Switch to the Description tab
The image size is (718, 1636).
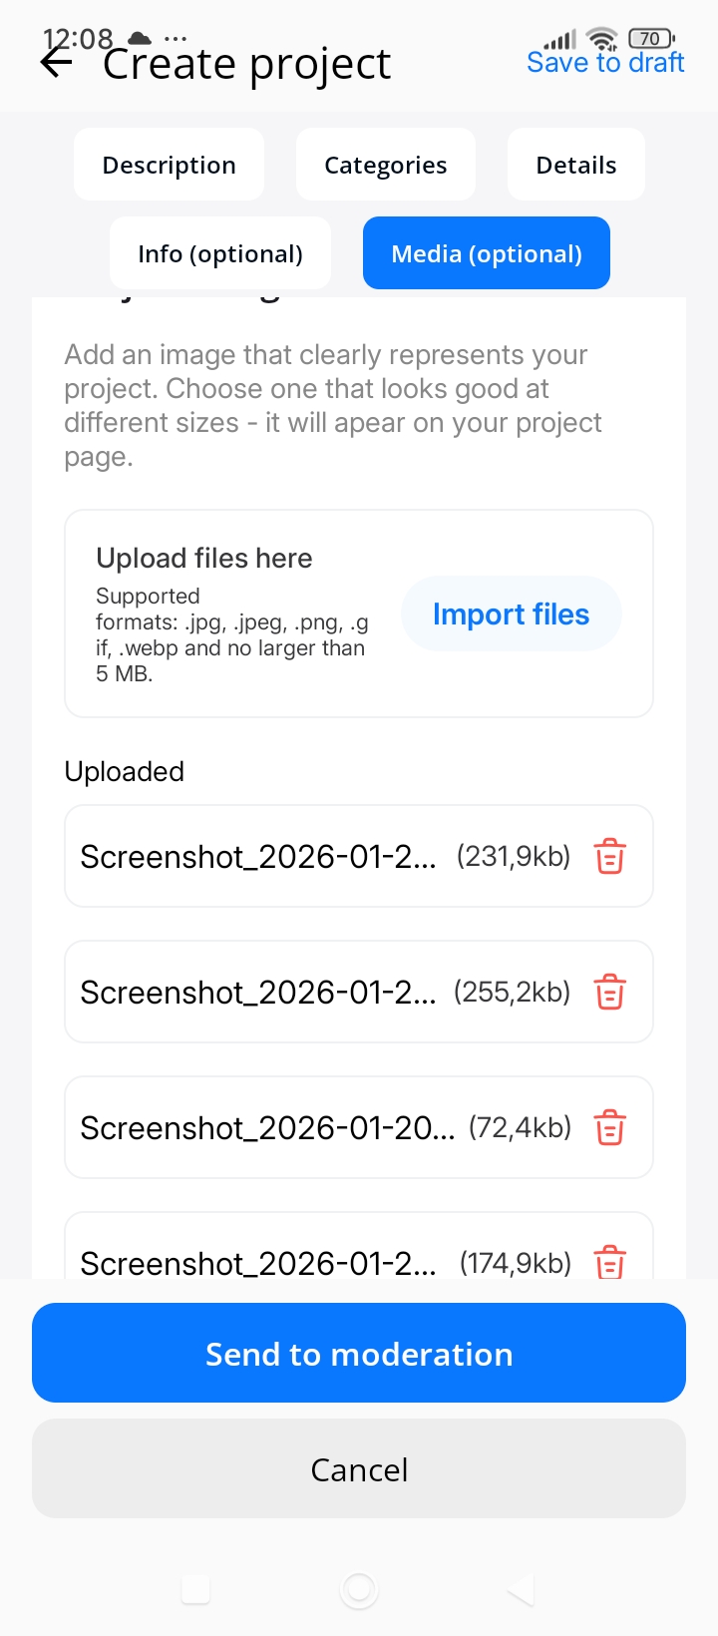(x=169, y=165)
